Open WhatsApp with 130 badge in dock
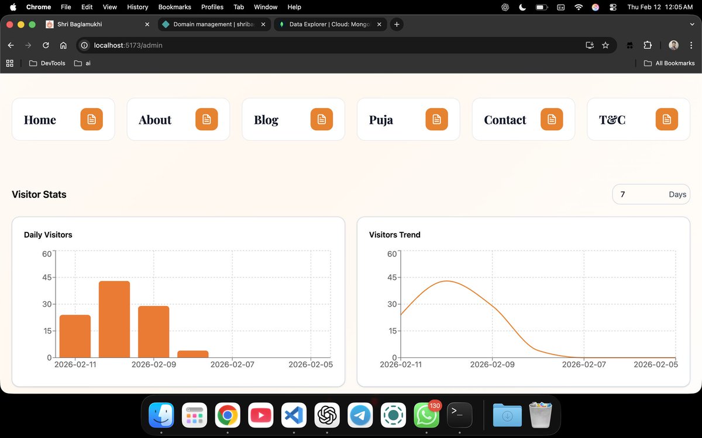Viewport: 702px width, 438px height. [x=426, y=415]
